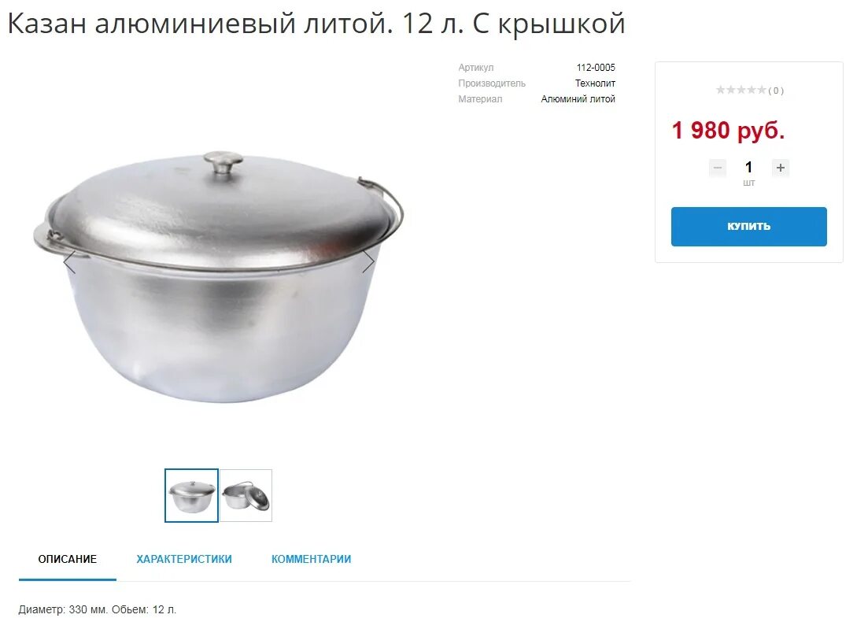Rate the product one star
The width and height of the screenshot is (868, 618).
point(721,90)
